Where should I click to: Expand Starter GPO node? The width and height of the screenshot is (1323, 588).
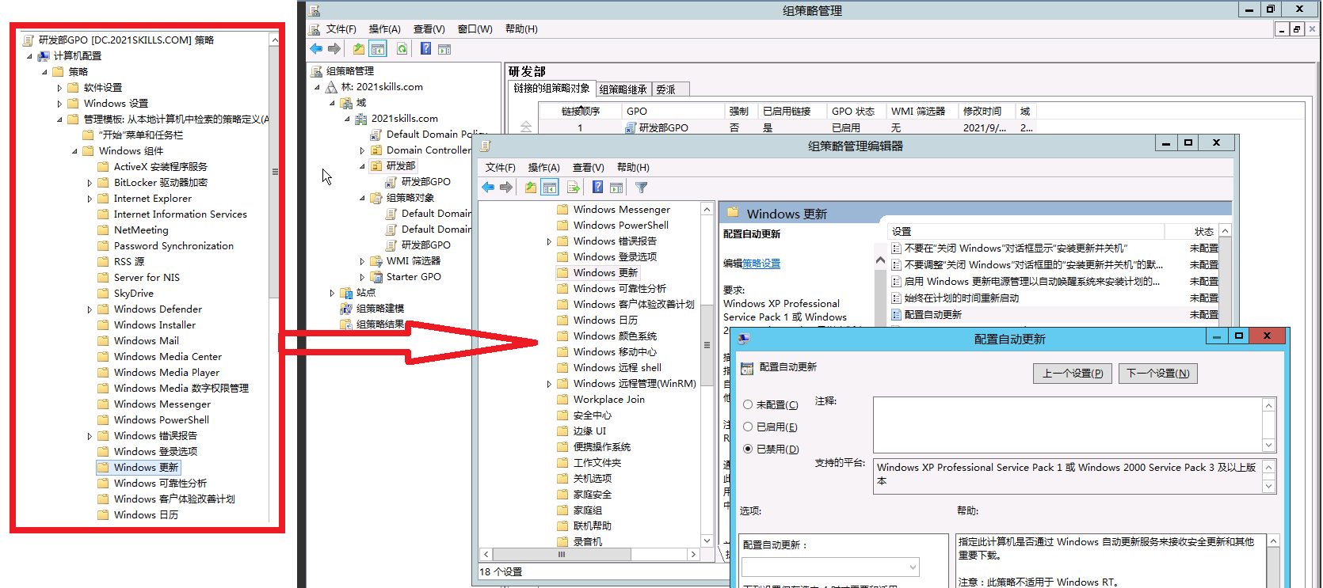(362, 277)
